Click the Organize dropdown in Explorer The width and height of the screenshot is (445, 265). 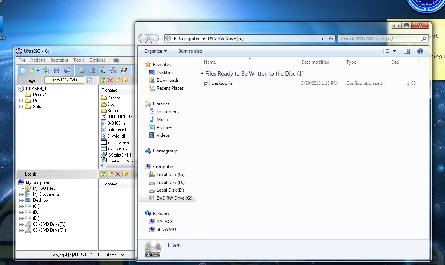156,51
